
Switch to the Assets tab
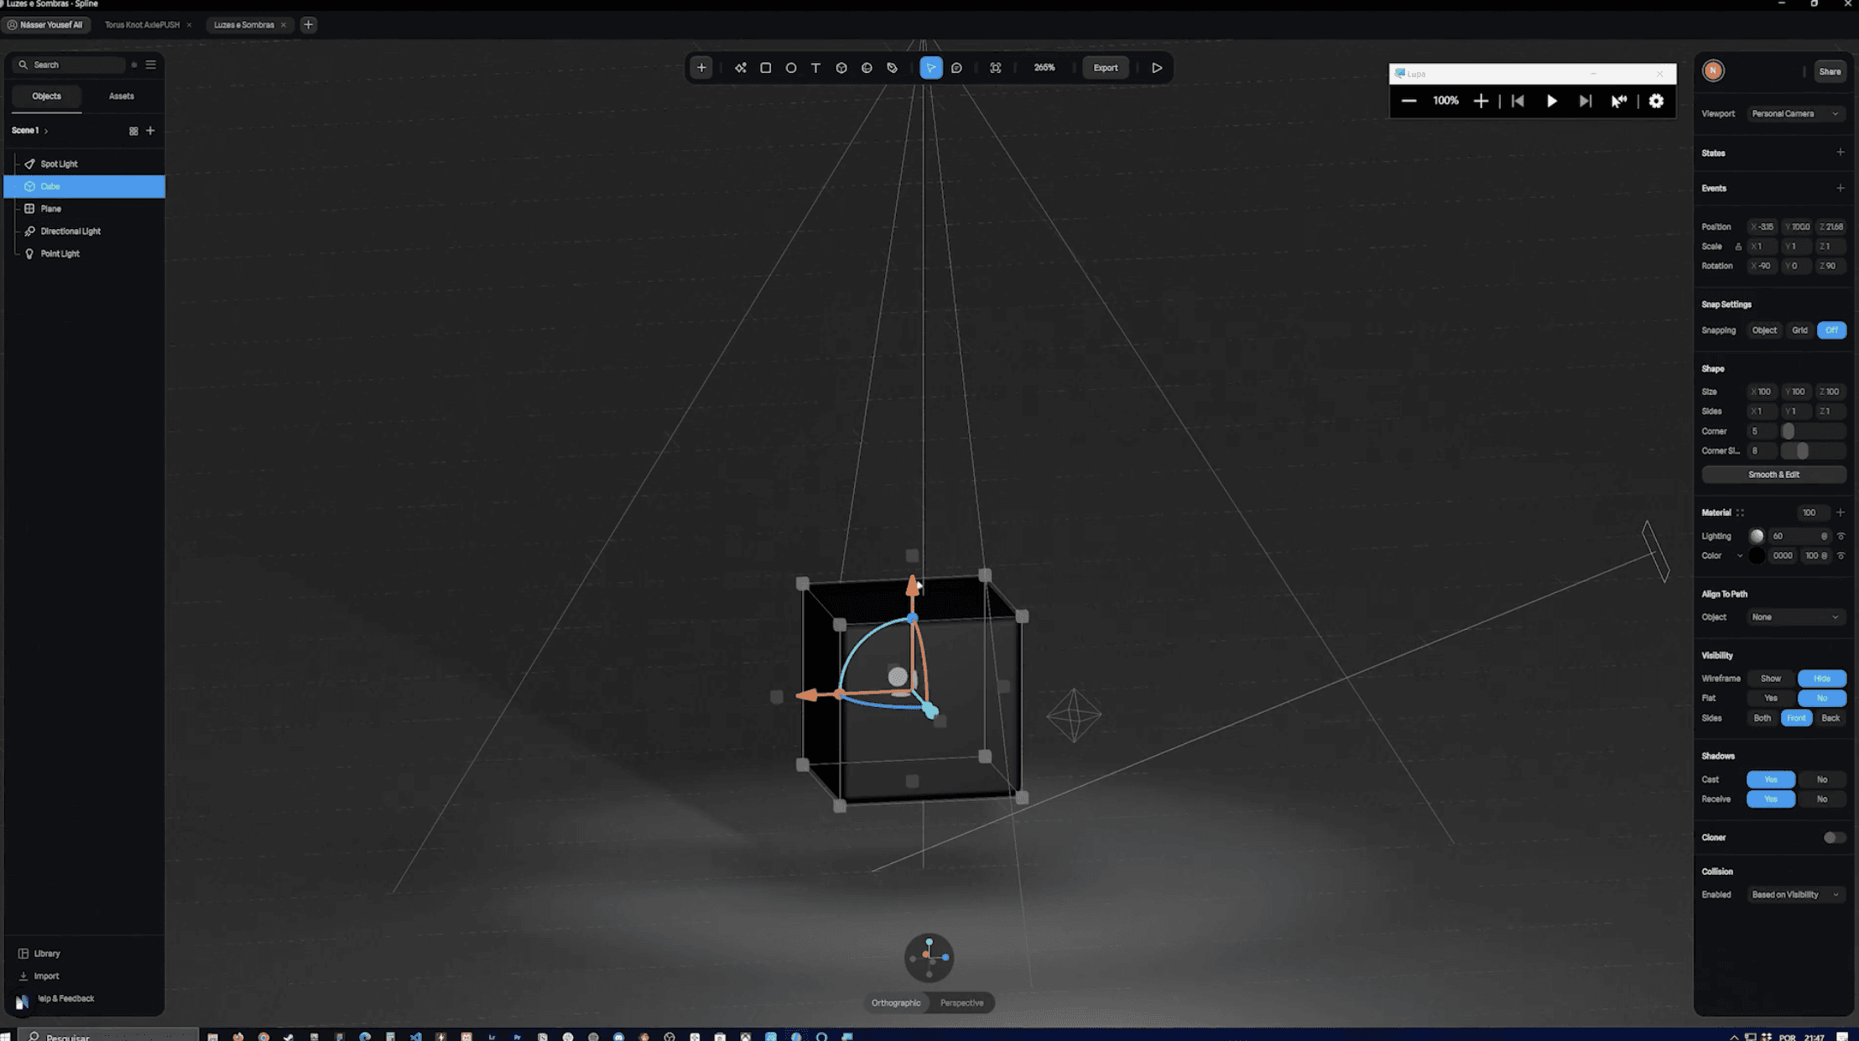click(121, 96)
